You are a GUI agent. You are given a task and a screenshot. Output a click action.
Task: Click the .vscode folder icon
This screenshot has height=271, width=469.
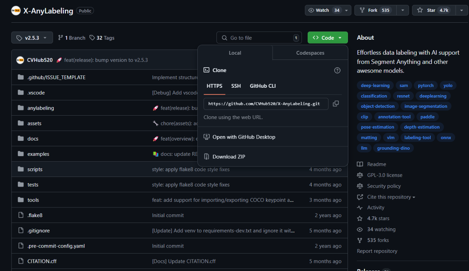[x=21, y=93]
